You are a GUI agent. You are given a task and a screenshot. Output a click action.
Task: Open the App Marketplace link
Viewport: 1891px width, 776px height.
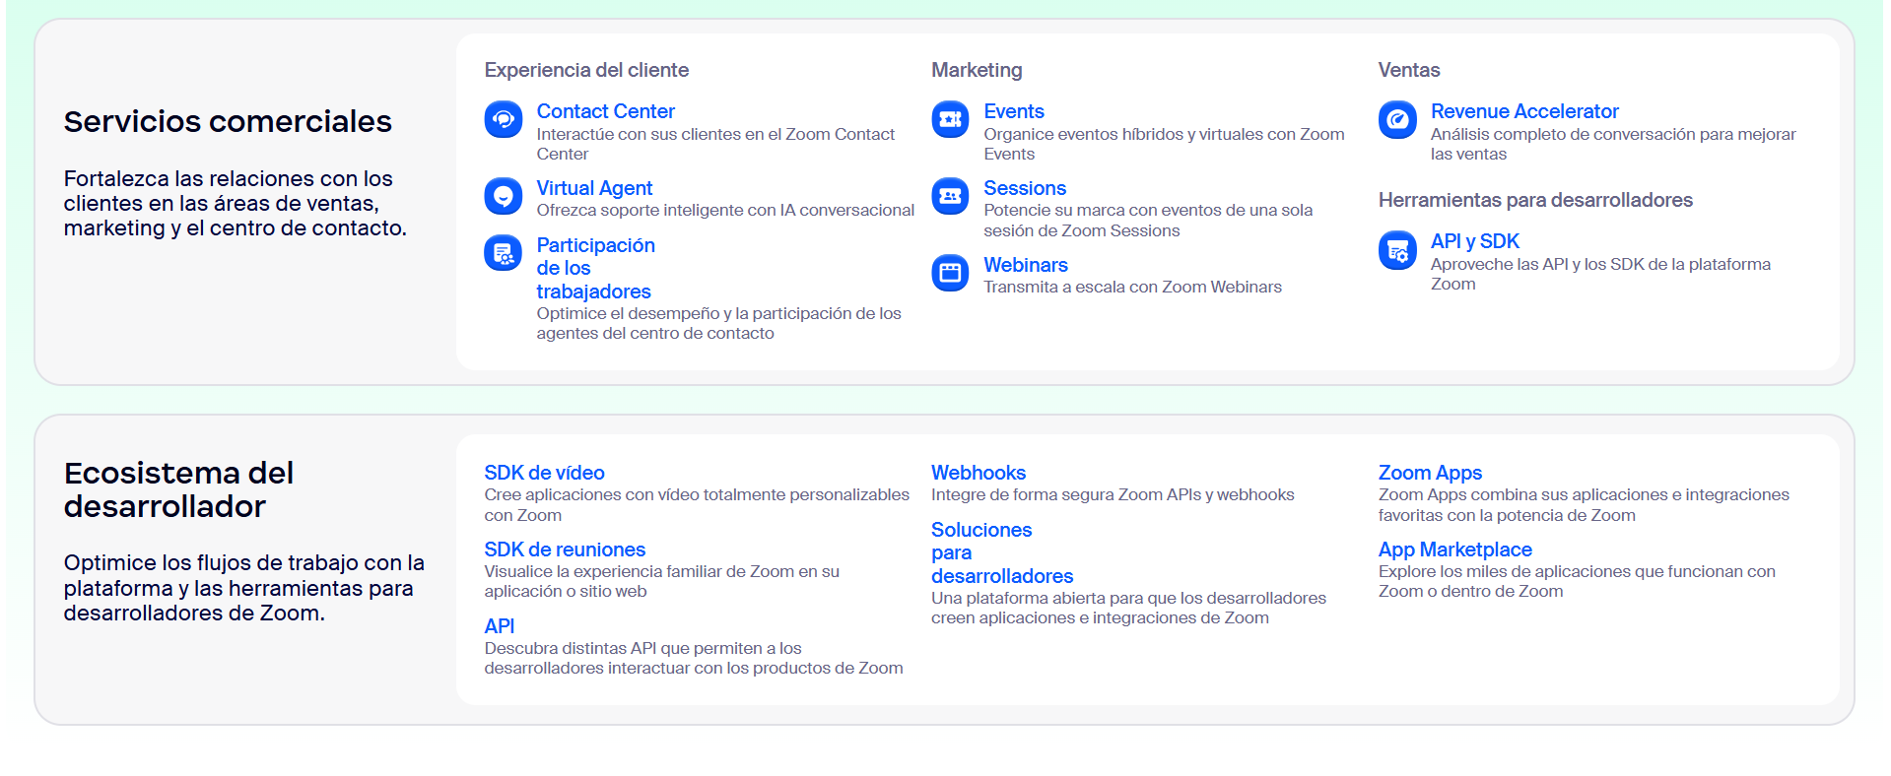click(x=1454, y=550)
